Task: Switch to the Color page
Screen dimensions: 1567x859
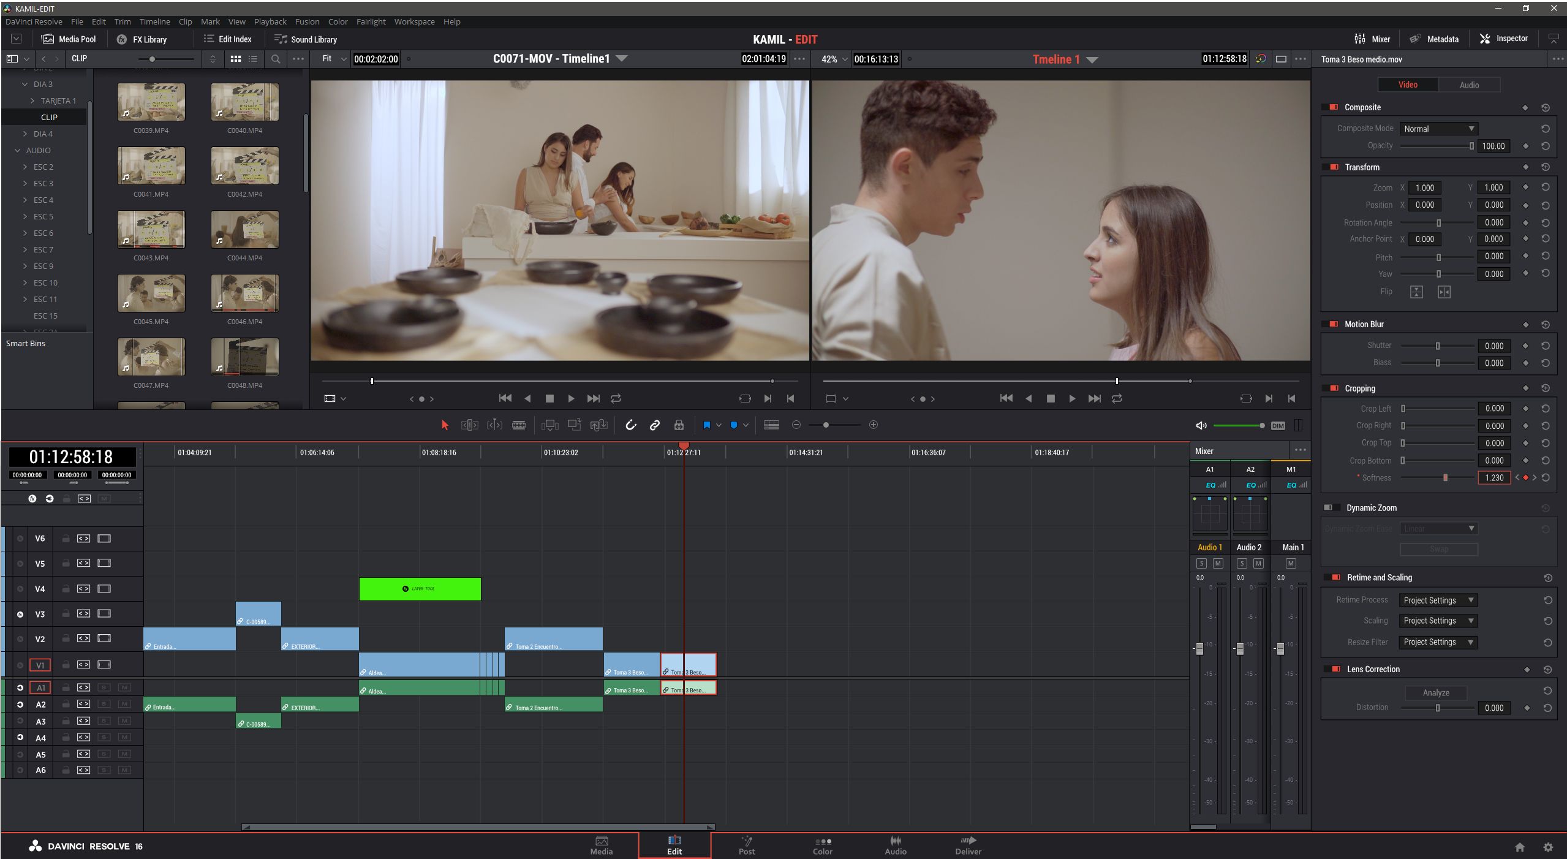Action: (822, 846)
